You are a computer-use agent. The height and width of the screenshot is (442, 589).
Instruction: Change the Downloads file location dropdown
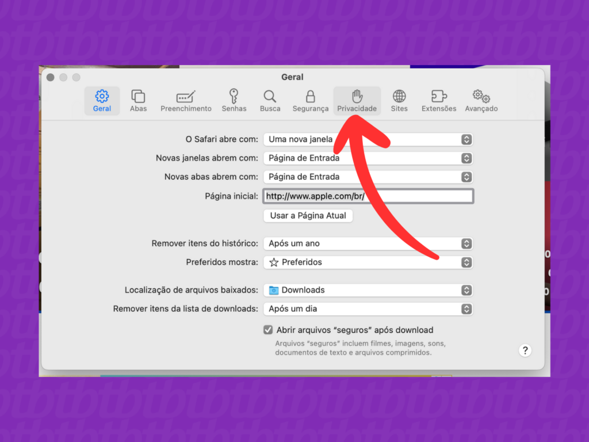368,290
